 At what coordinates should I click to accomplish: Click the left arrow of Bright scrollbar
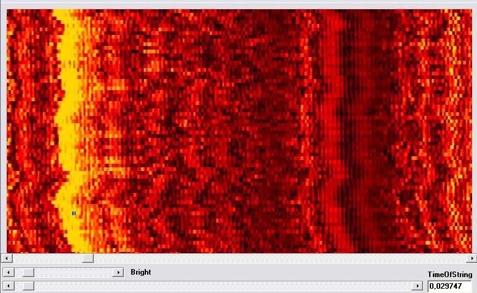pos(7,272)
